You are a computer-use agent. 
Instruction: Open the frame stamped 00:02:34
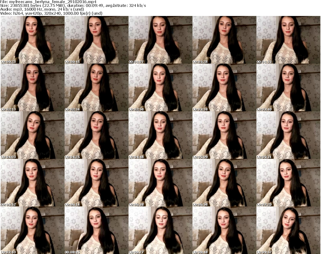click(x=97, y=87)
